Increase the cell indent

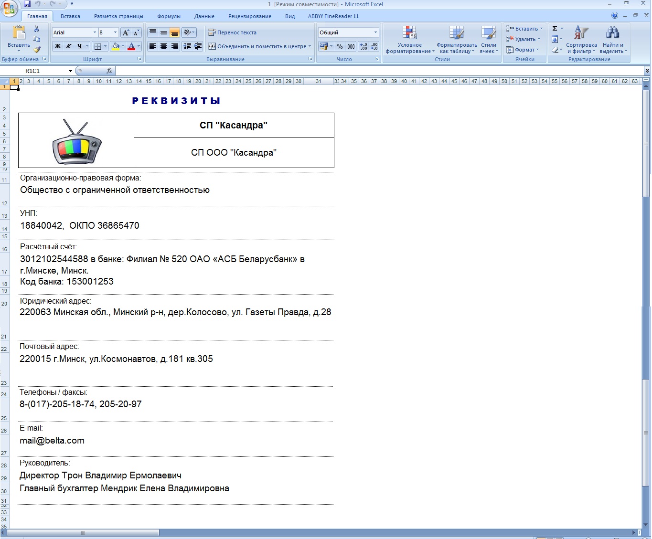click(x=198, y=46)
